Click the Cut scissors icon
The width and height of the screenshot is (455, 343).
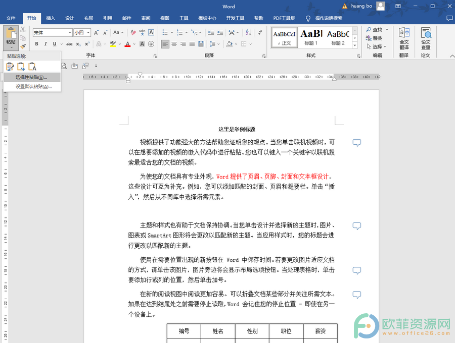[23, 30]
